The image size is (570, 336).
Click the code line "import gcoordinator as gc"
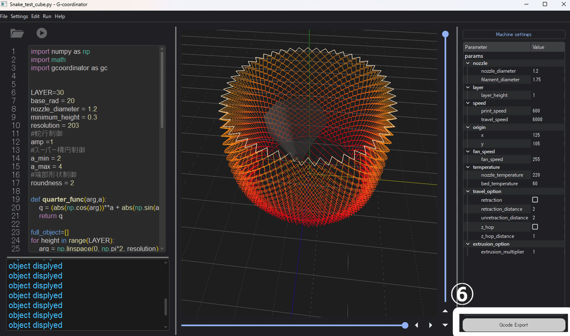[x=69, y=68]
